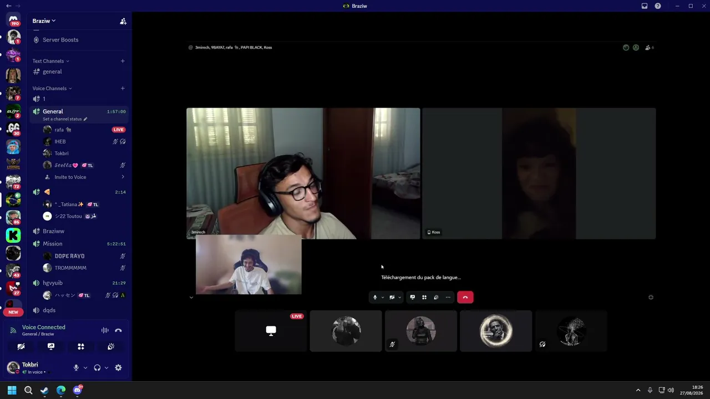710x399 pixels.
Task: Create a new text channel with plus
Action: click(x=123, y=61)
